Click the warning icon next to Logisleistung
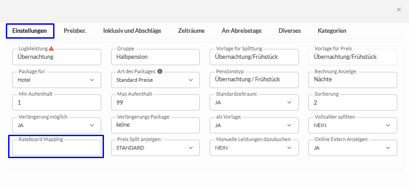Image resolution: width=409 pixels, height=190 pixels. tap(51, 49)
